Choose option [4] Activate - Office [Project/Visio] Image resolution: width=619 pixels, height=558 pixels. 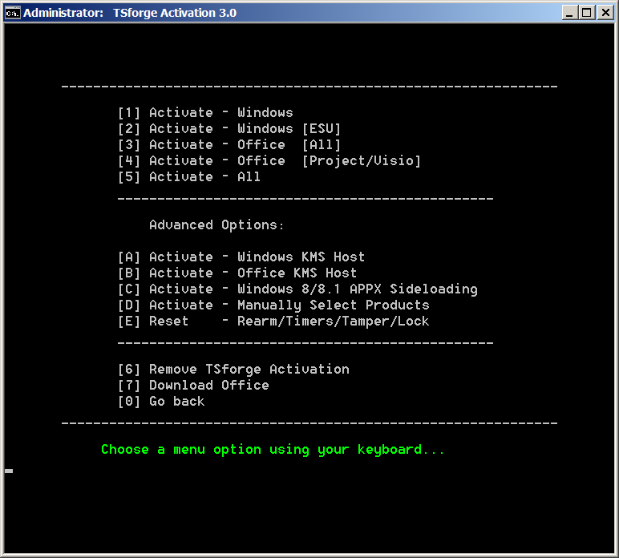coord(269,161)
